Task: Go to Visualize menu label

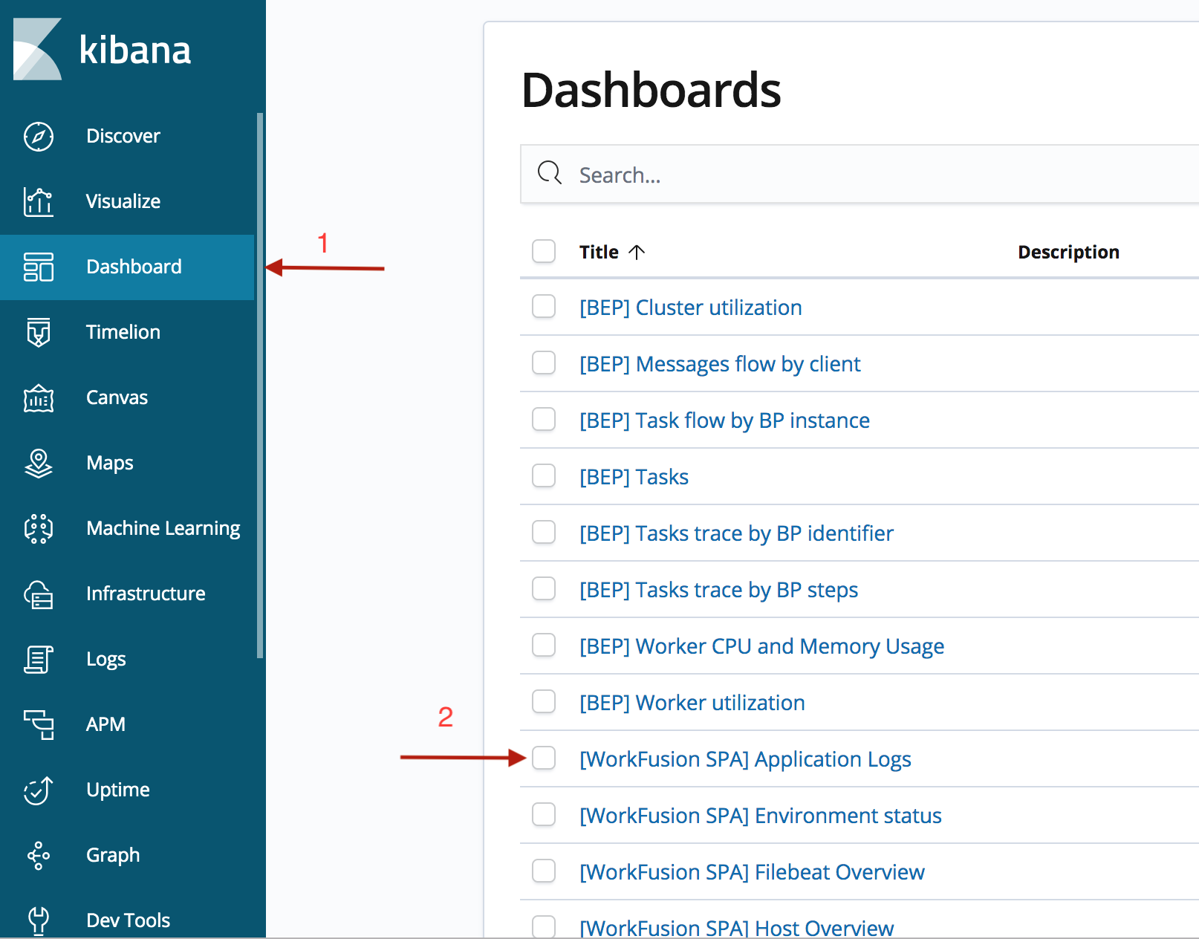Action: (x=123, y=201)
